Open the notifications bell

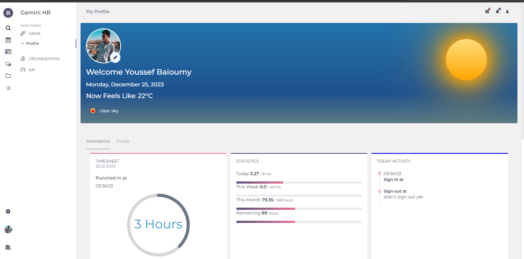(x=498, y=11)
